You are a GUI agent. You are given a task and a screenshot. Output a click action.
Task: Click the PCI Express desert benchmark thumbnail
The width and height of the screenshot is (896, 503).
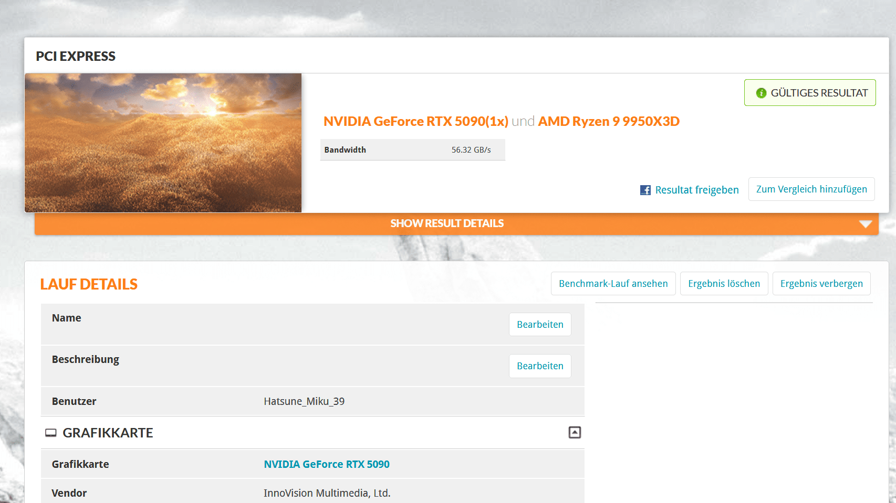(163, 143)
